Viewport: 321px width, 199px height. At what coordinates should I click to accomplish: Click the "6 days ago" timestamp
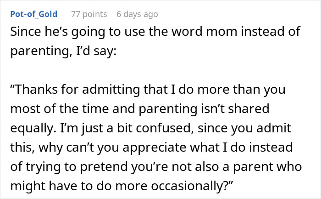point(137,14)
